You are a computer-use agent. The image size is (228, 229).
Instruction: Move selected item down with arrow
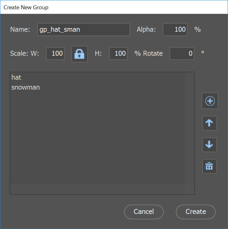(x=209, y=145)
